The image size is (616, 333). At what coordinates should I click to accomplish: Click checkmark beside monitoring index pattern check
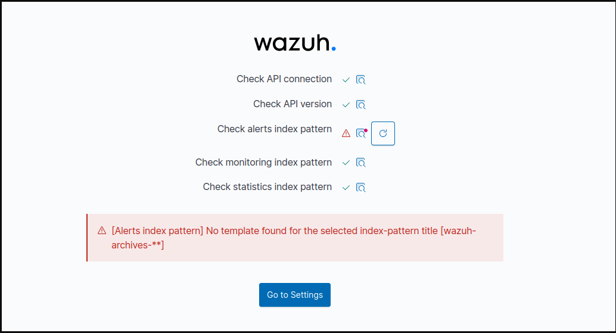(x=346, y=163)
